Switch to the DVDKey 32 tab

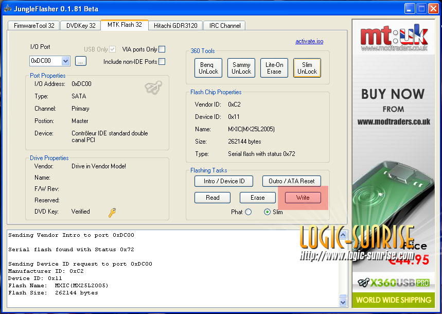pyautogui.click(x=81, y=26)
